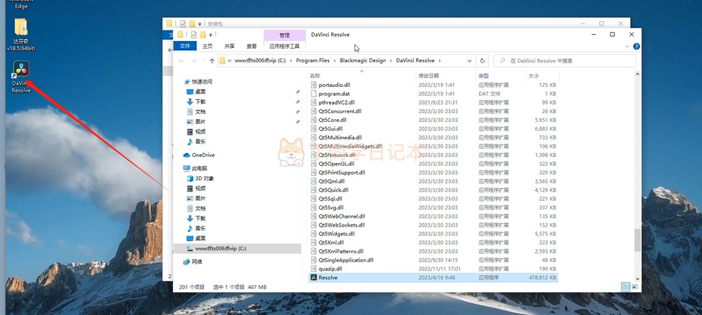The width and height of the screenshot is (702, 315).
Task: Open OneDrive in the navigation pane
Action: click(x=203, y=155)
